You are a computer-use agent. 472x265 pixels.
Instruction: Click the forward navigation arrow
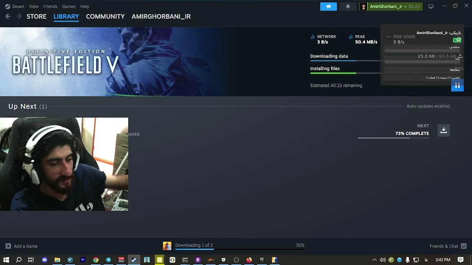[x=19, y=17]
